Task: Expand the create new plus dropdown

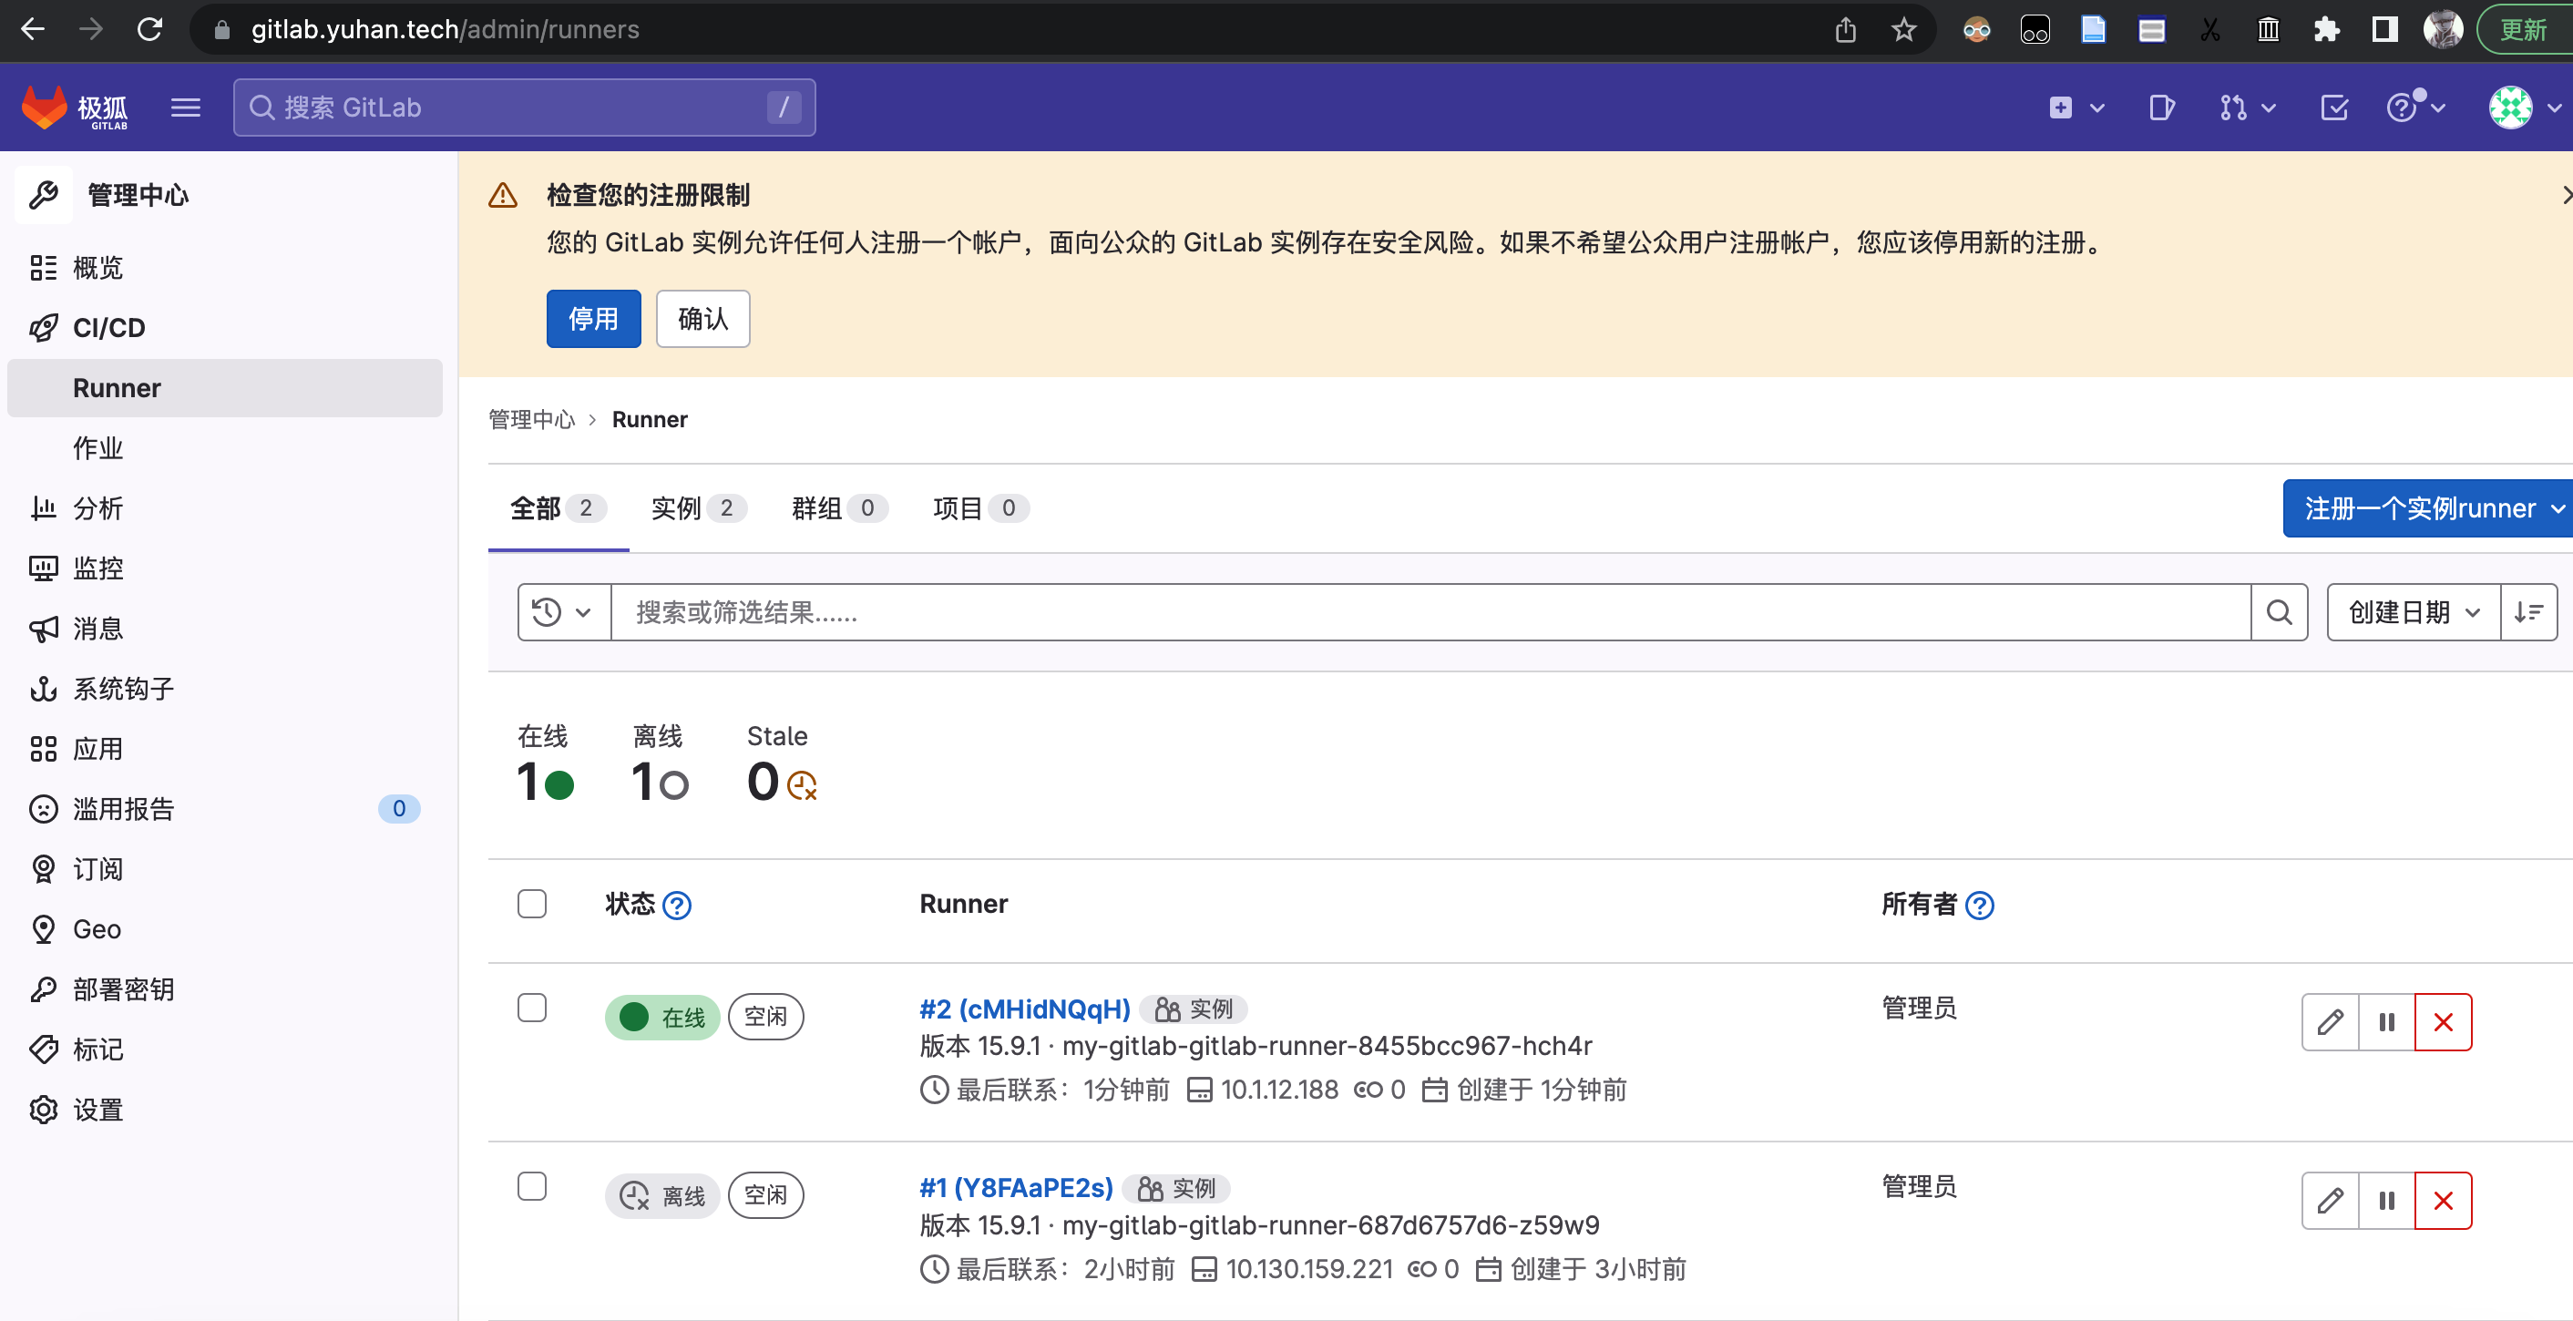Action: 2076,107
